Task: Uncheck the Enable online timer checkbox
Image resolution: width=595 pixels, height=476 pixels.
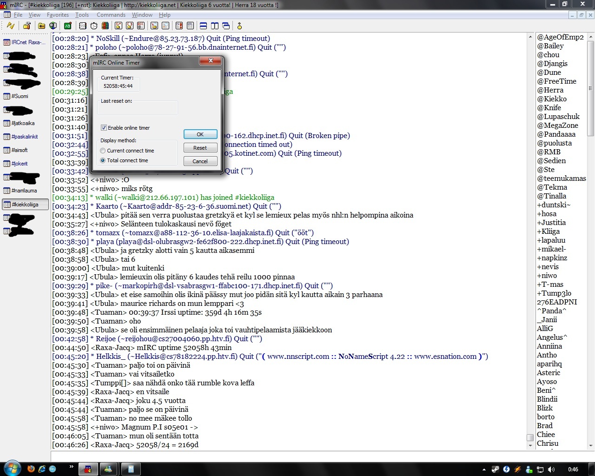Action: click(104, 128)
